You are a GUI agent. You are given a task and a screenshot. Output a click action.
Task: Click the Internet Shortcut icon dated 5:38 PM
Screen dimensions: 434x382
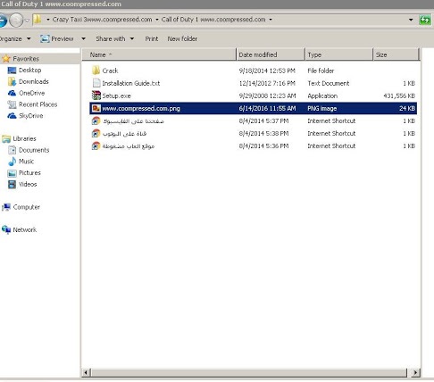[x=96, y=133]
